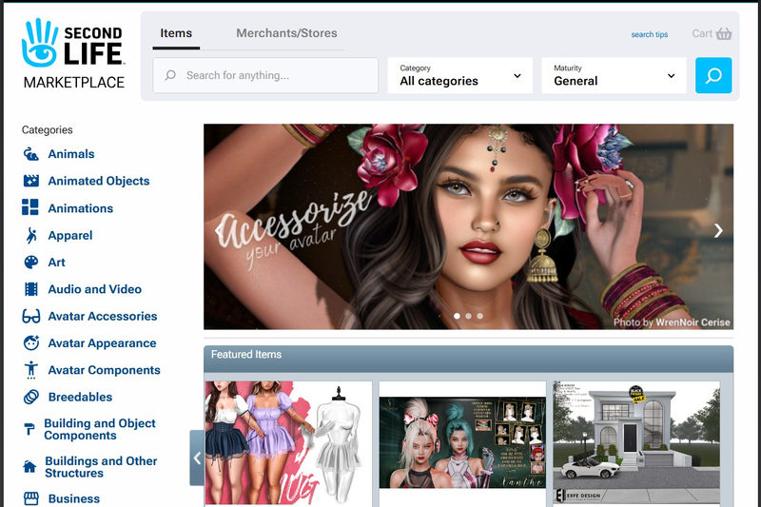761x507 pixels.
Task: Switch to the Merchants/Stores tab
Action: 286,33
